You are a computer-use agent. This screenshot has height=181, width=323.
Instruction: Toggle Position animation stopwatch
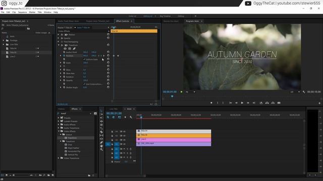pos(64,56)
